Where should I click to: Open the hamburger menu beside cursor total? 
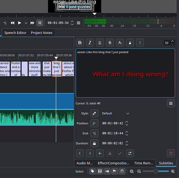pos(171,103)
